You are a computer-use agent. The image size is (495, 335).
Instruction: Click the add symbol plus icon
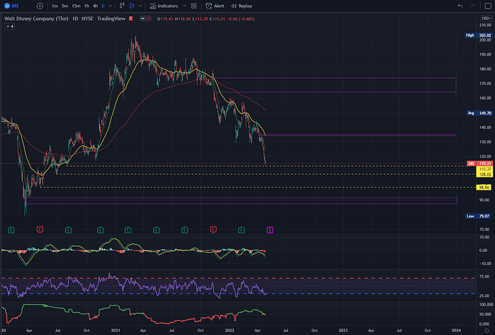(39, 6)
